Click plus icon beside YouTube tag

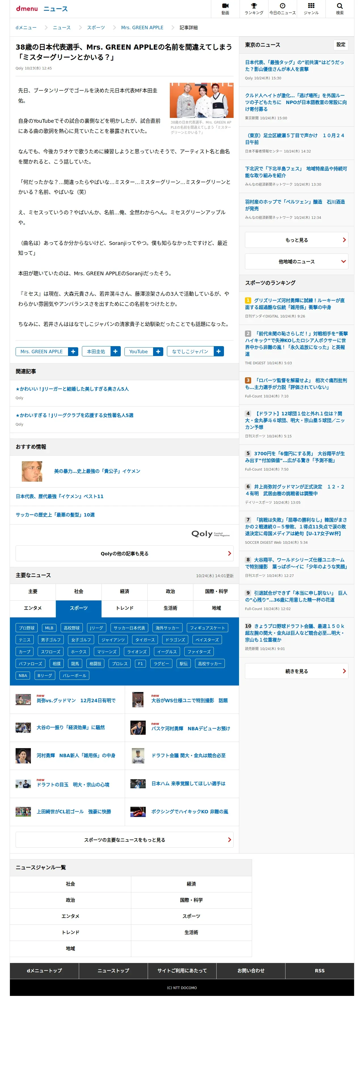tap(158, 352)
